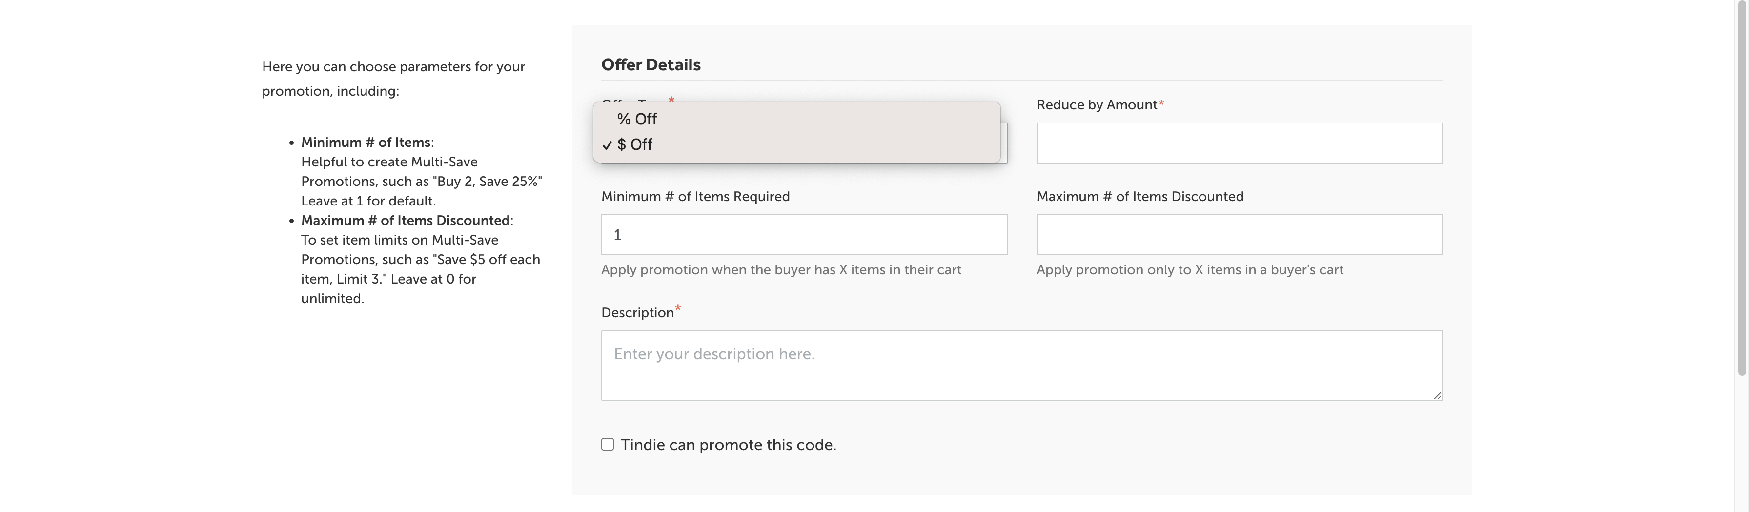Click the "Maximum # of Items Discounted" form label

point(1139,197)
